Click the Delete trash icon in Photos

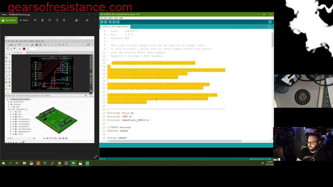tap(42, 20)
